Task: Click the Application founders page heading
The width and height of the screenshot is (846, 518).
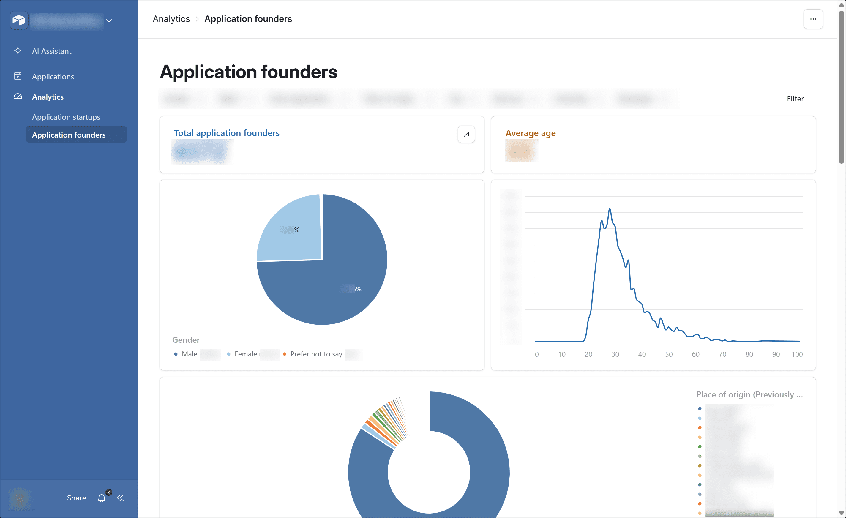Action: pos(249,72)
